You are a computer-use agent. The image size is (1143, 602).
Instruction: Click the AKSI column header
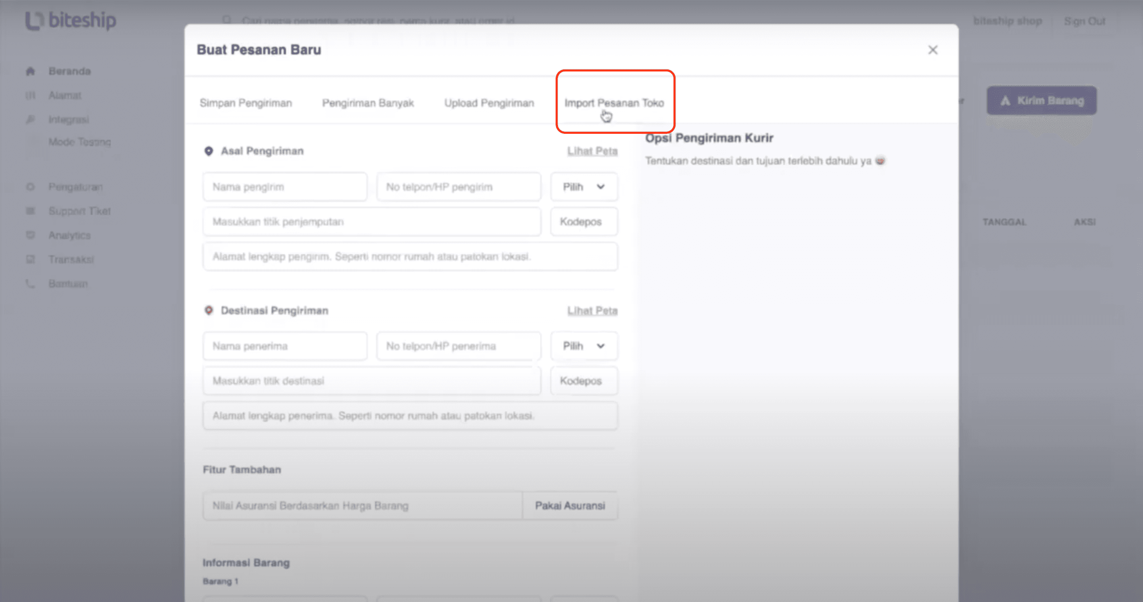1085,222
